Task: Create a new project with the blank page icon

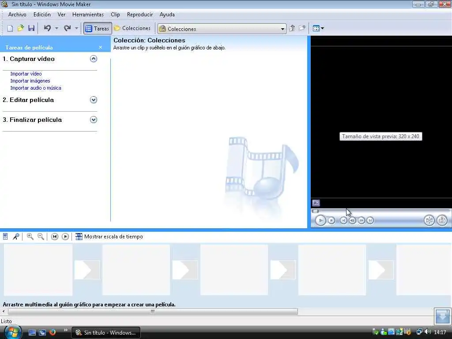Action: (x=10, y=28)
